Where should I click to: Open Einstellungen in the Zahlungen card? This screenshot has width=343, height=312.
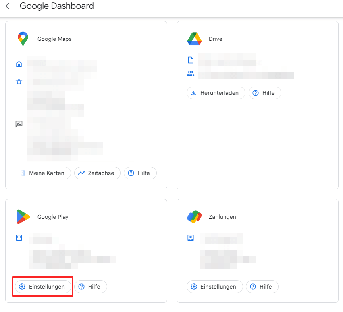click(215, 287)
